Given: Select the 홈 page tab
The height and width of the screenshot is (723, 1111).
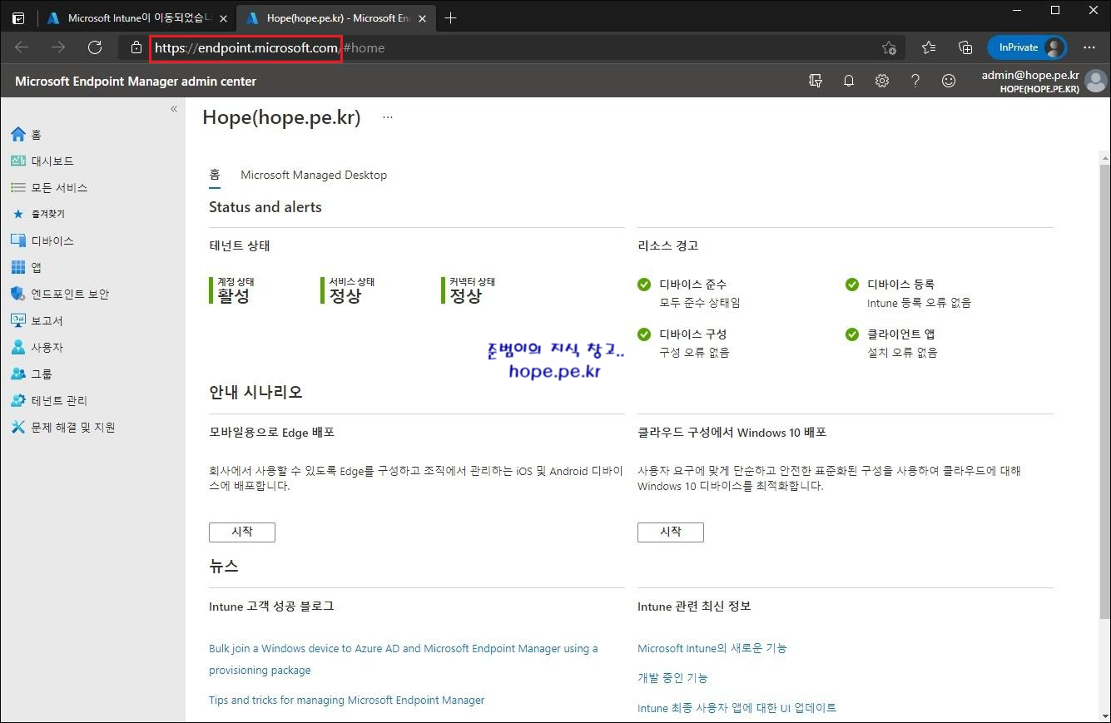Looking at the screenshot, I should [x=215, y=175].
